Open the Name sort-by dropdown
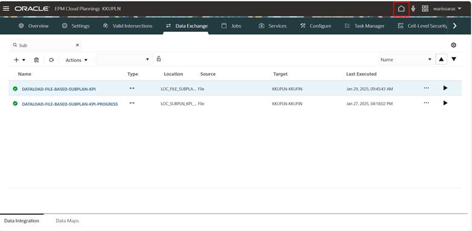 tap(406, 60)
